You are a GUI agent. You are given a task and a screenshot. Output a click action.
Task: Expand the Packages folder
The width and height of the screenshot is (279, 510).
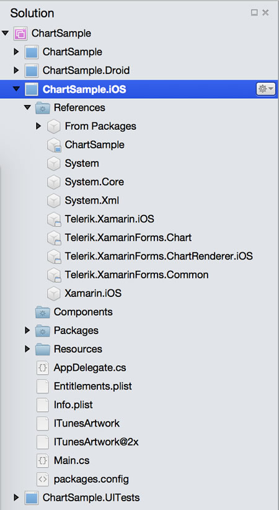(x=27, y=330)
